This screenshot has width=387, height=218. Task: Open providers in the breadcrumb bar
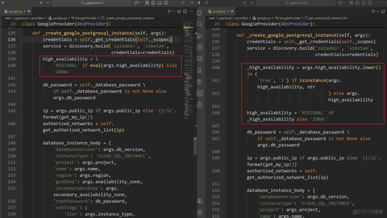[x=38, y=18]
